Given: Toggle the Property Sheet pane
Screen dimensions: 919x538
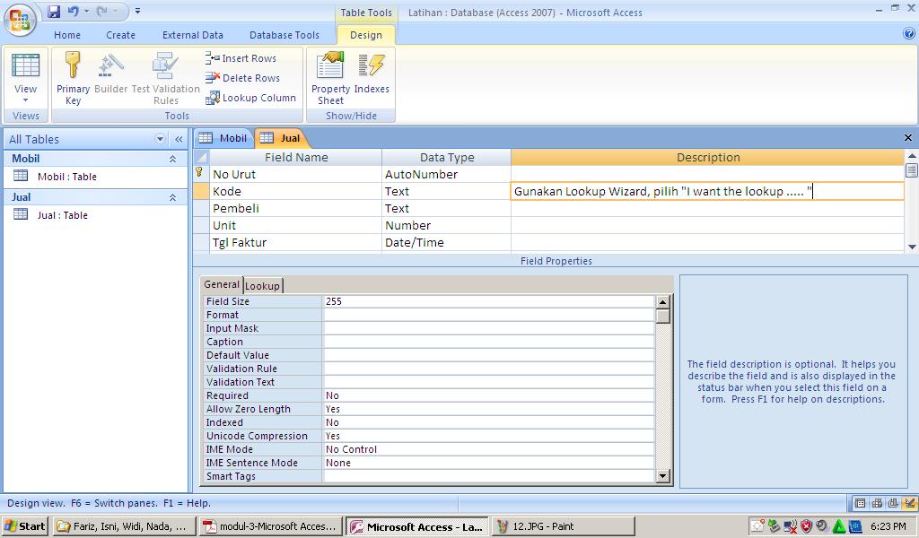Looking at the screenshot, I should click(330, 78).
